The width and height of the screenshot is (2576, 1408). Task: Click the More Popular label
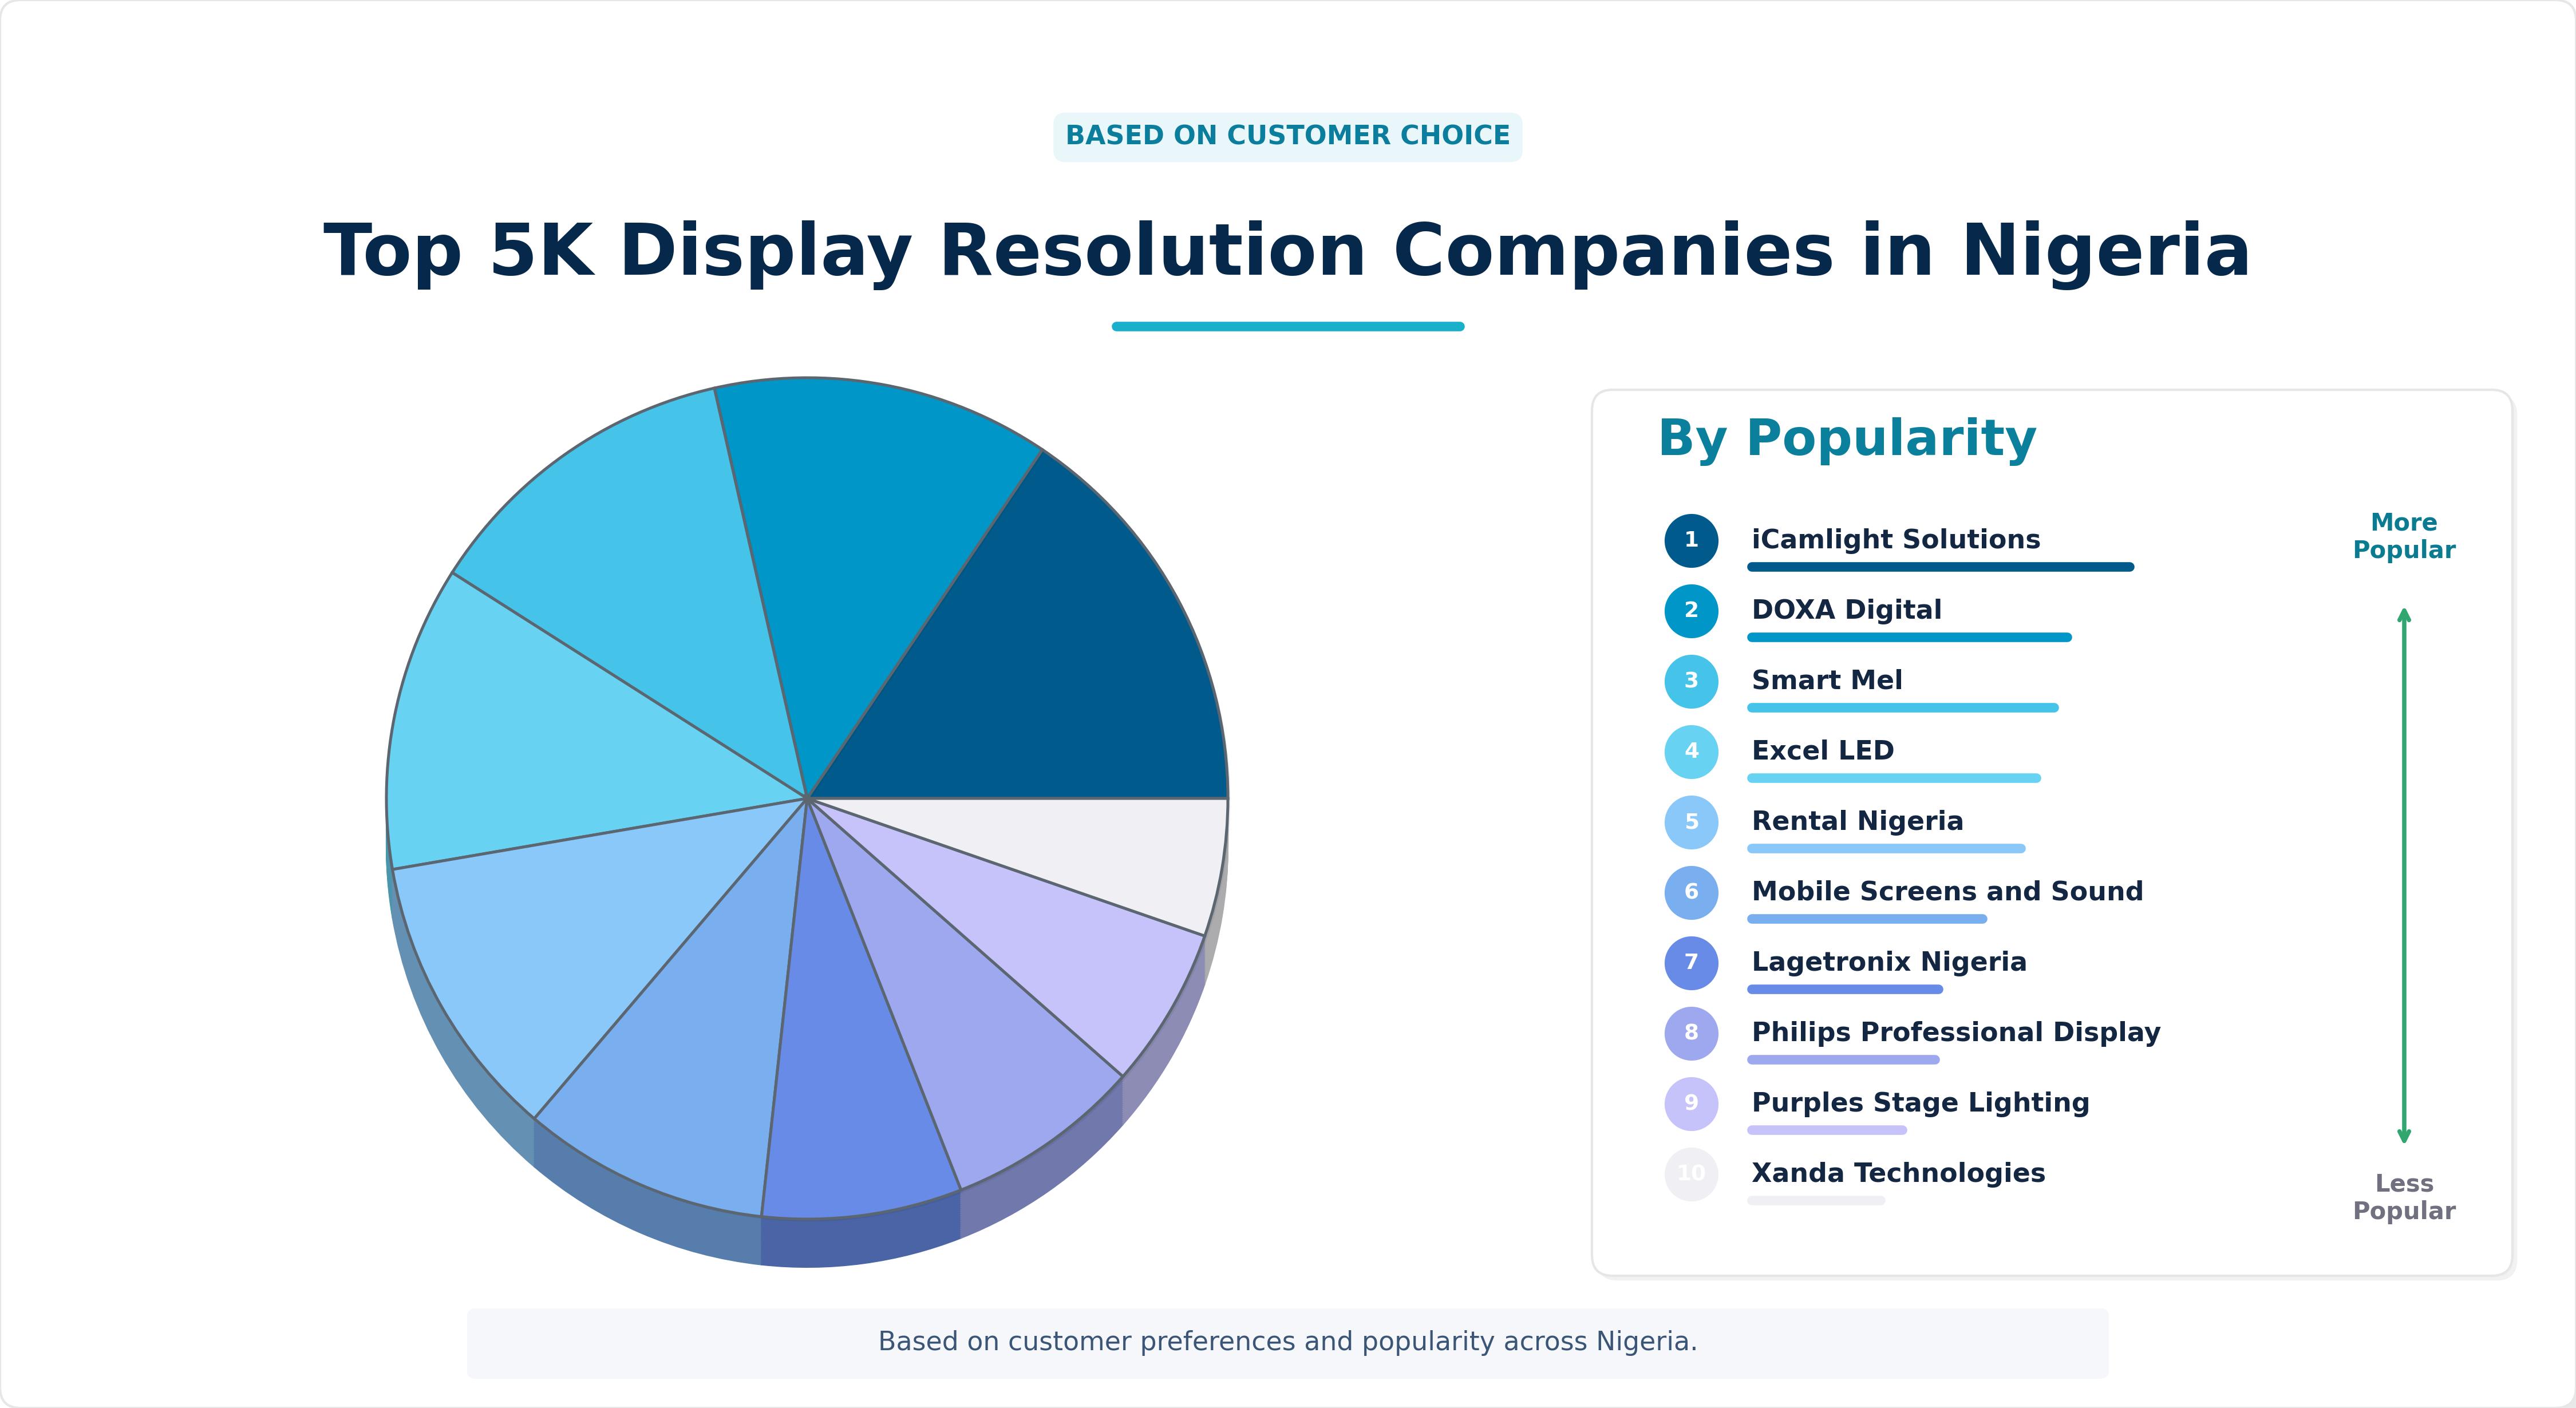2404,536
